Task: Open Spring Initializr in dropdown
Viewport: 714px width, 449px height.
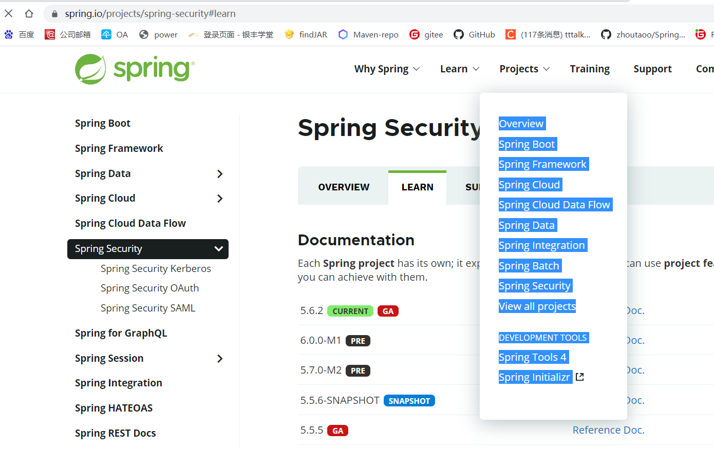Action: pyautogui.click(x=535, y=377)
